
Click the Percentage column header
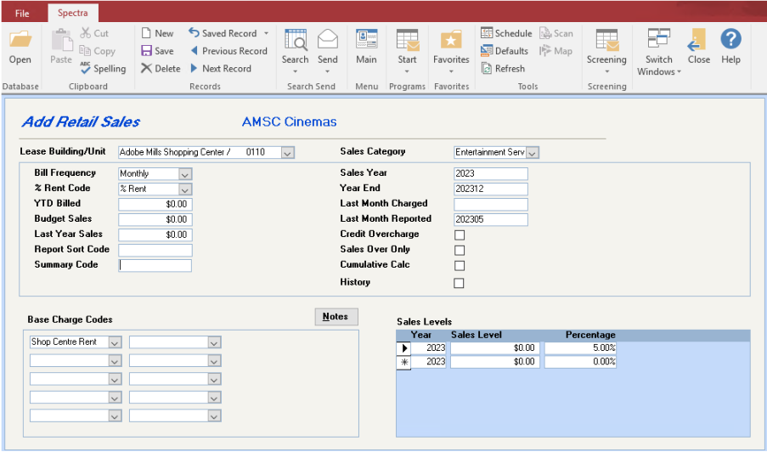590,335
